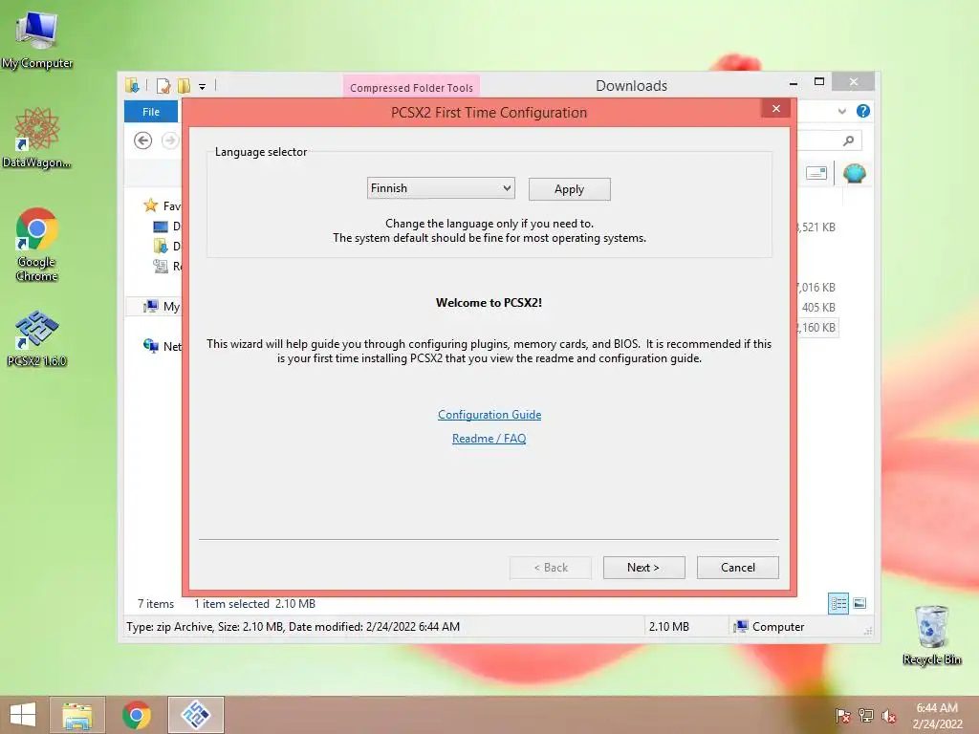This screenshot has height=734, width=979.
Task: Select Recent places under Favorites
Action: click(x=166, y=267)
